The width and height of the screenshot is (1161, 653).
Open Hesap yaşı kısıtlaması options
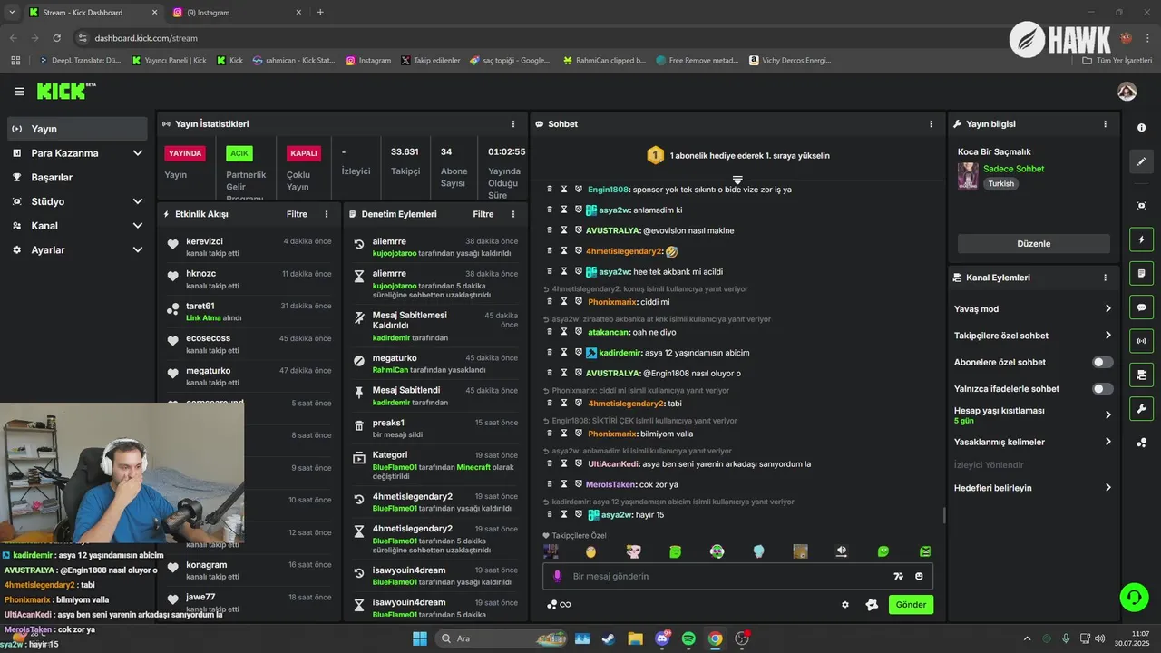1033,414
